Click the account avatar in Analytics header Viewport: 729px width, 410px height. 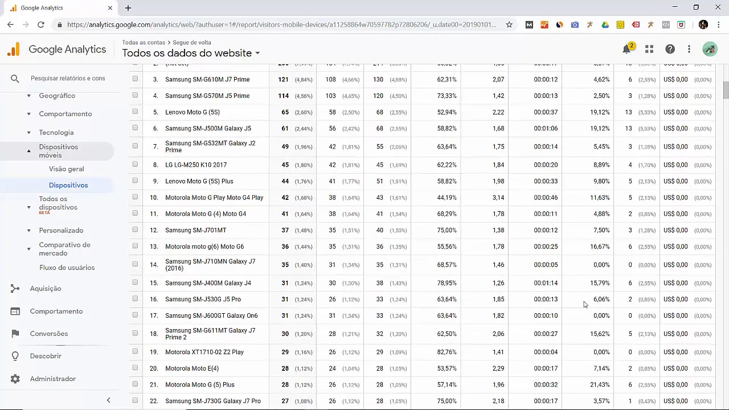[x=710, y=50]
